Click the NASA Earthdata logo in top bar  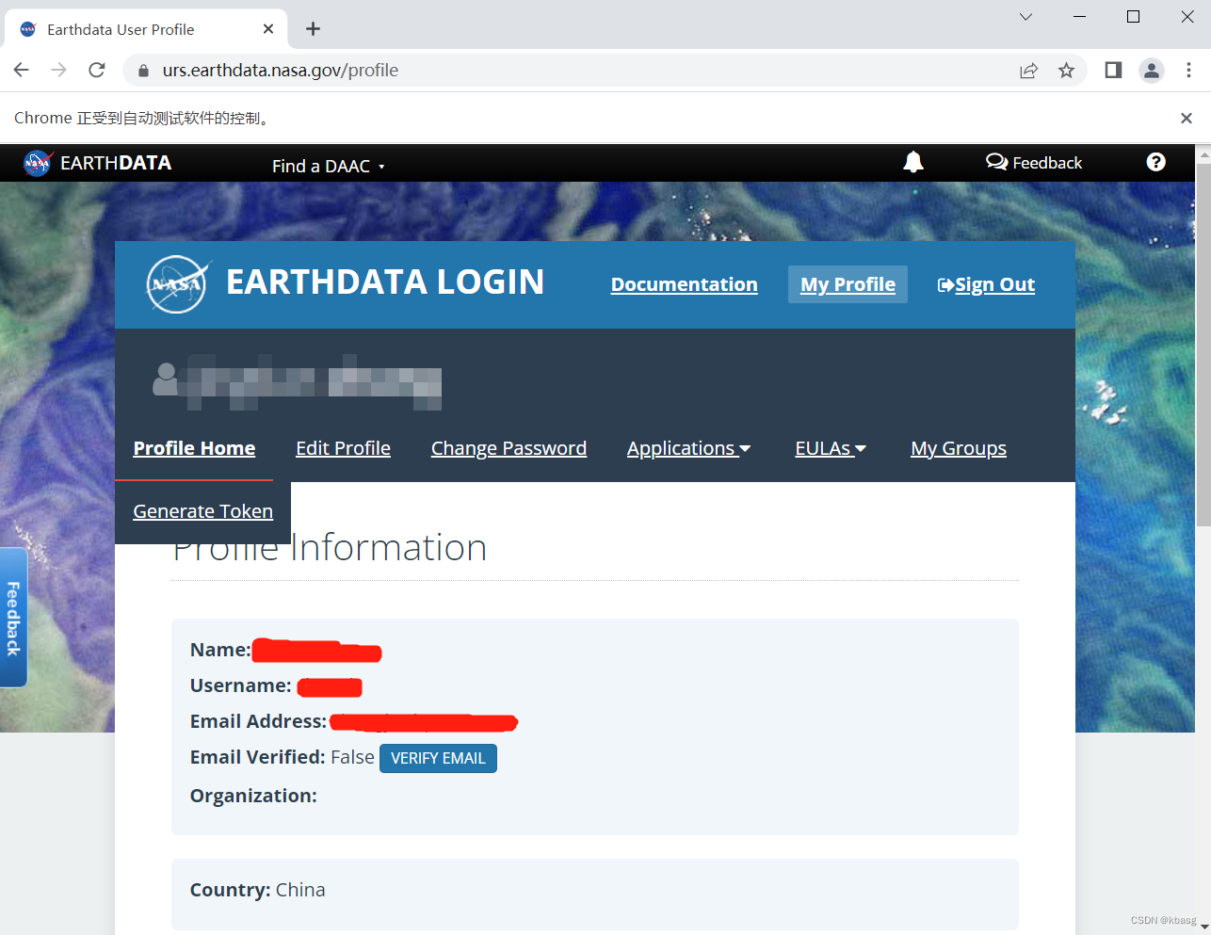pyautogui.click(x=97, y=163)
